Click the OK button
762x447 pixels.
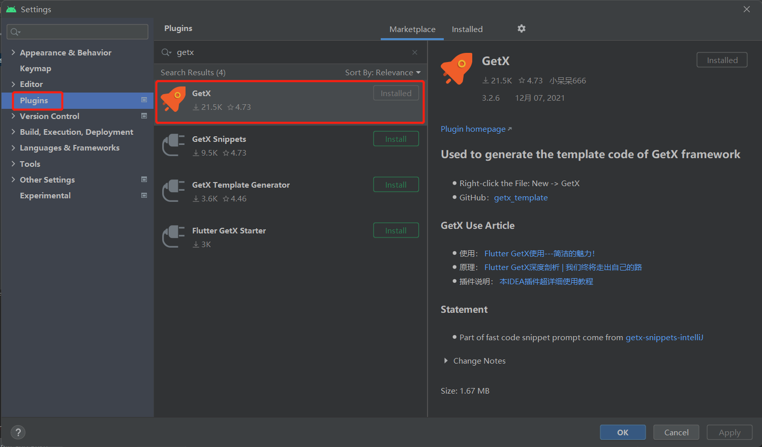point(623,432)
